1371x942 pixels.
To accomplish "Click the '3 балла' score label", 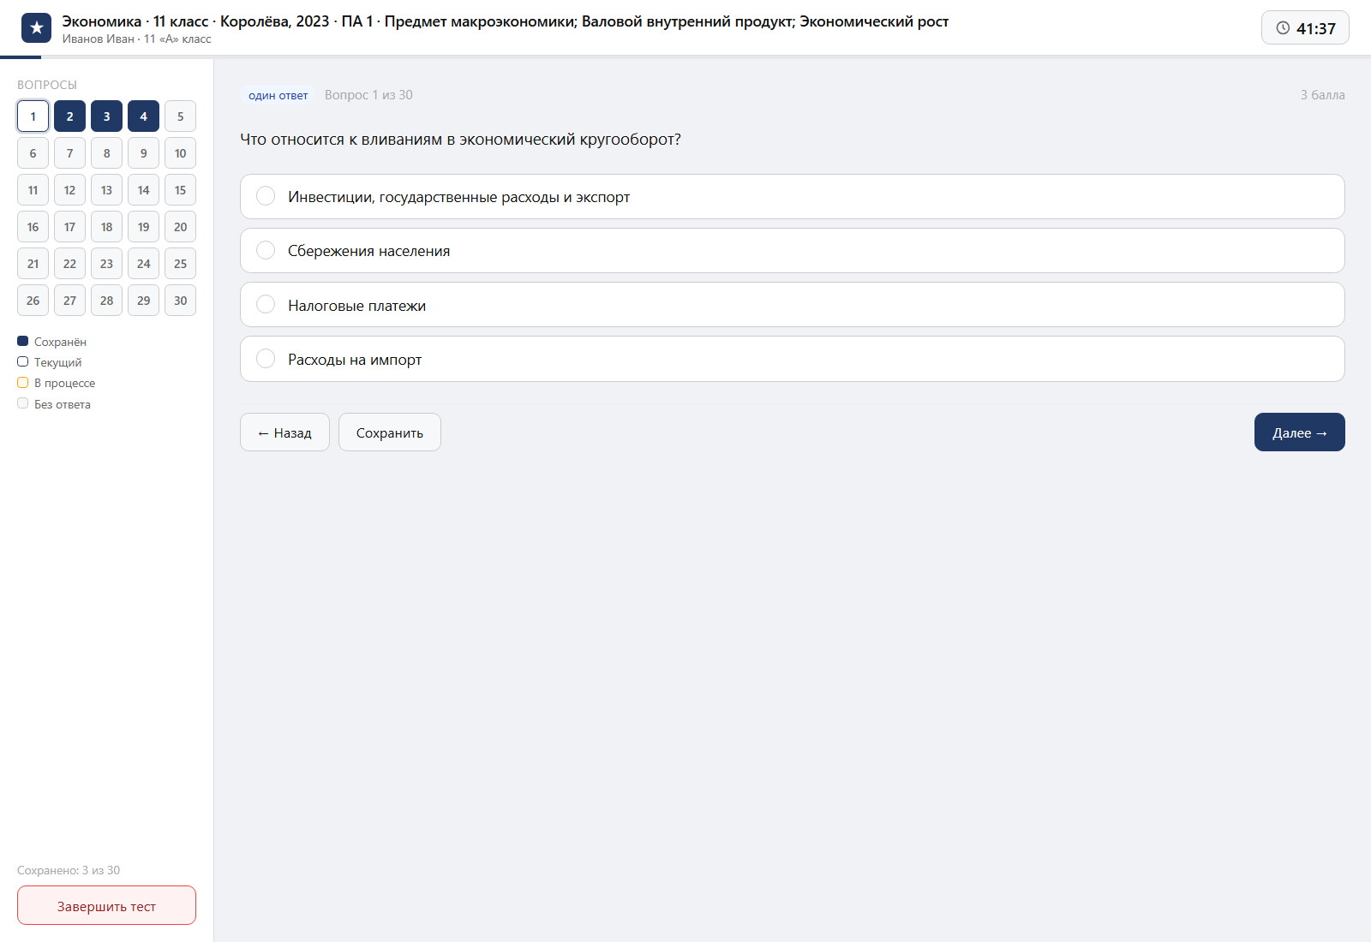I will pyautogui.click(x=1322, y=95).
